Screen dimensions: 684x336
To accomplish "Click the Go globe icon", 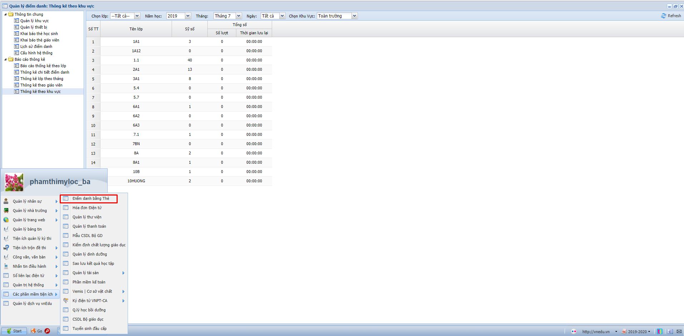I will tap(34, 331).
